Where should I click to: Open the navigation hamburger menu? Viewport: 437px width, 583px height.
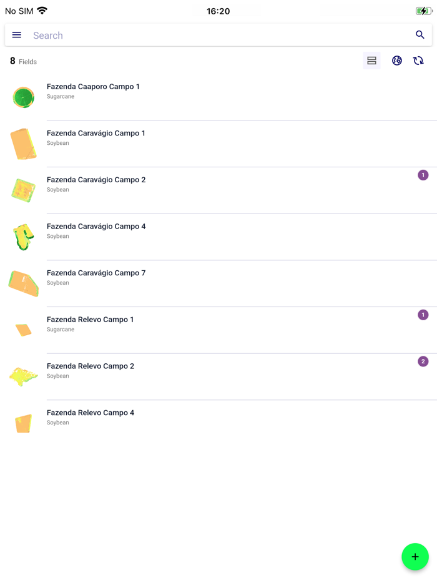[16, 35]
